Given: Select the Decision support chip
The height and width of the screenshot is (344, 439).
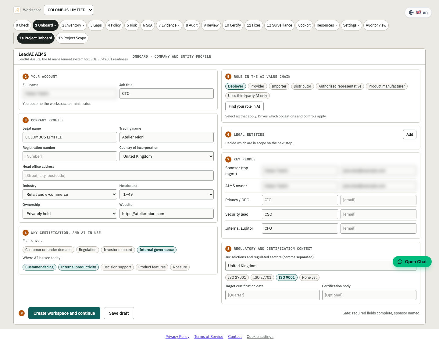Looking at the screenshot, I should coord(117,267).
